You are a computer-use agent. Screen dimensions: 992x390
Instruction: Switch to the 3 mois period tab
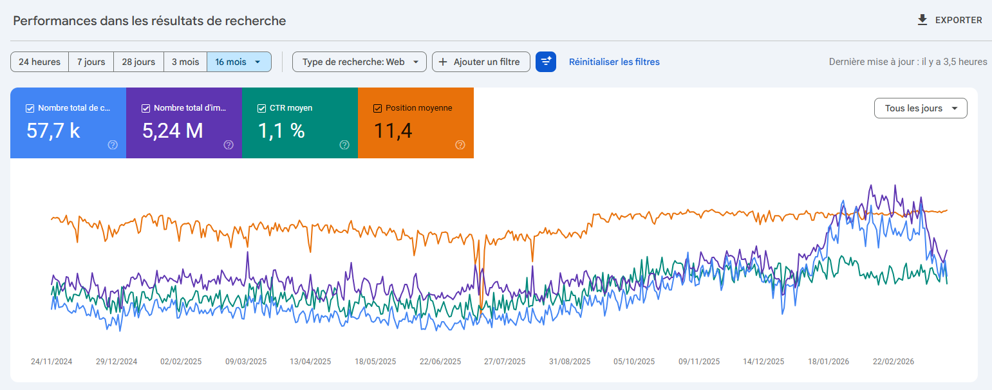pyautogui.click(x=185, y=62)
